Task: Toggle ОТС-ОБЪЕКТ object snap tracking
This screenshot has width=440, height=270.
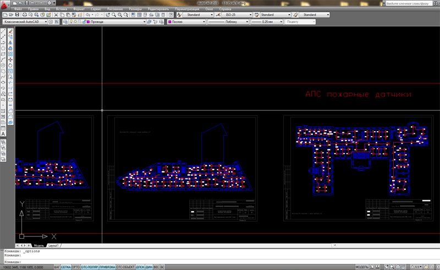Action: click(125, 267)
